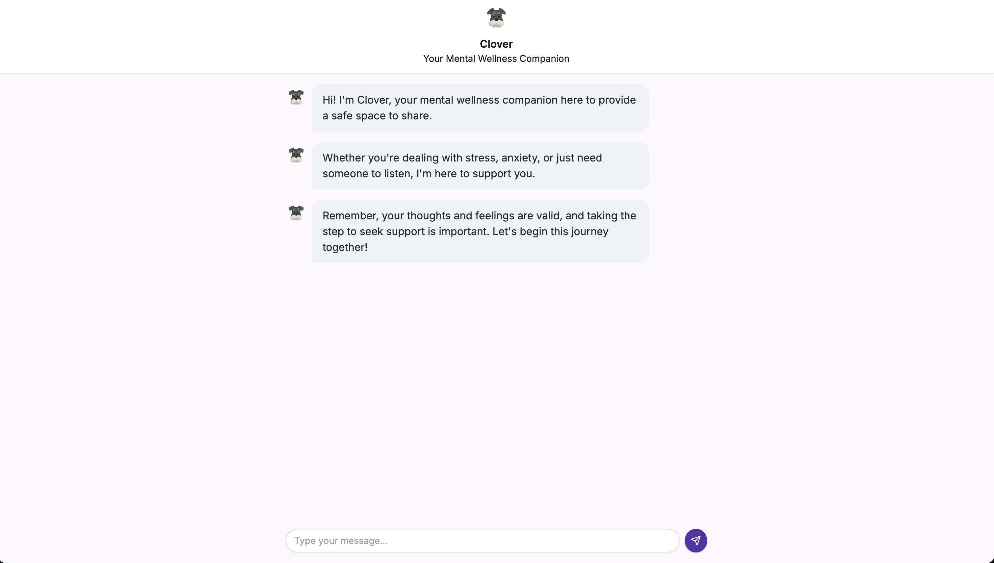994x563 pixels.
Task: Click the word 'together!' in the last message
Action: 345,248
